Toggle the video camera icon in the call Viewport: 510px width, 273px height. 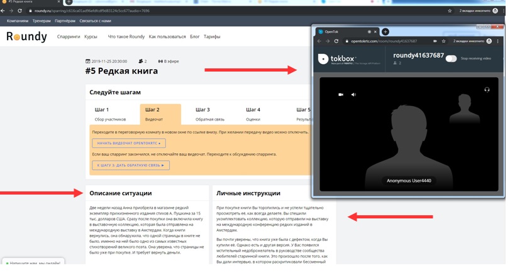tap(341, 95)
